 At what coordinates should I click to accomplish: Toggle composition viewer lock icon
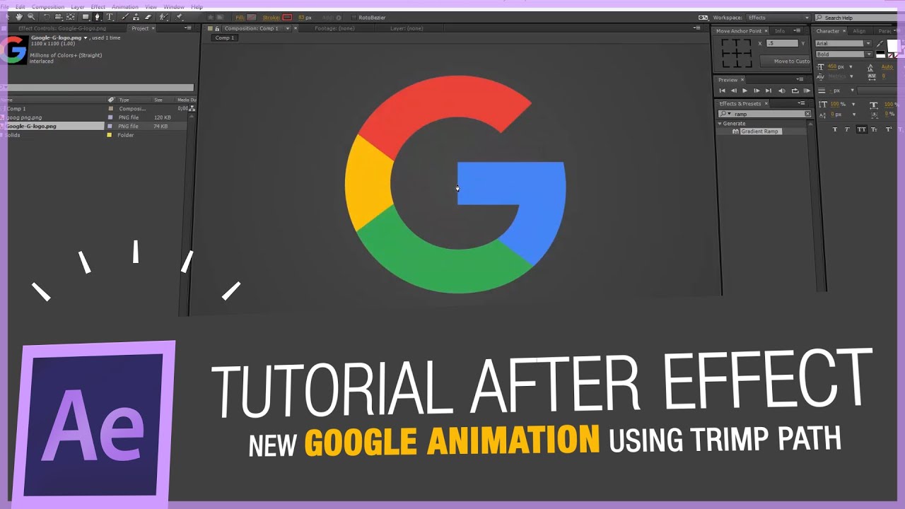[218, 28]
